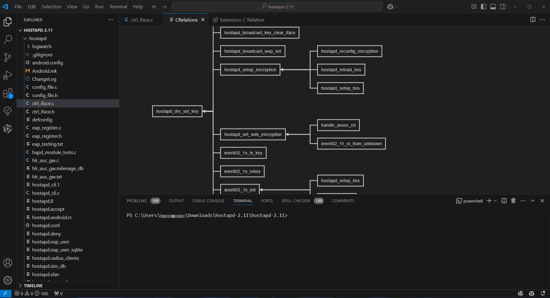
Task: Maximize panel size with chevron up
Action: point(533,201)
